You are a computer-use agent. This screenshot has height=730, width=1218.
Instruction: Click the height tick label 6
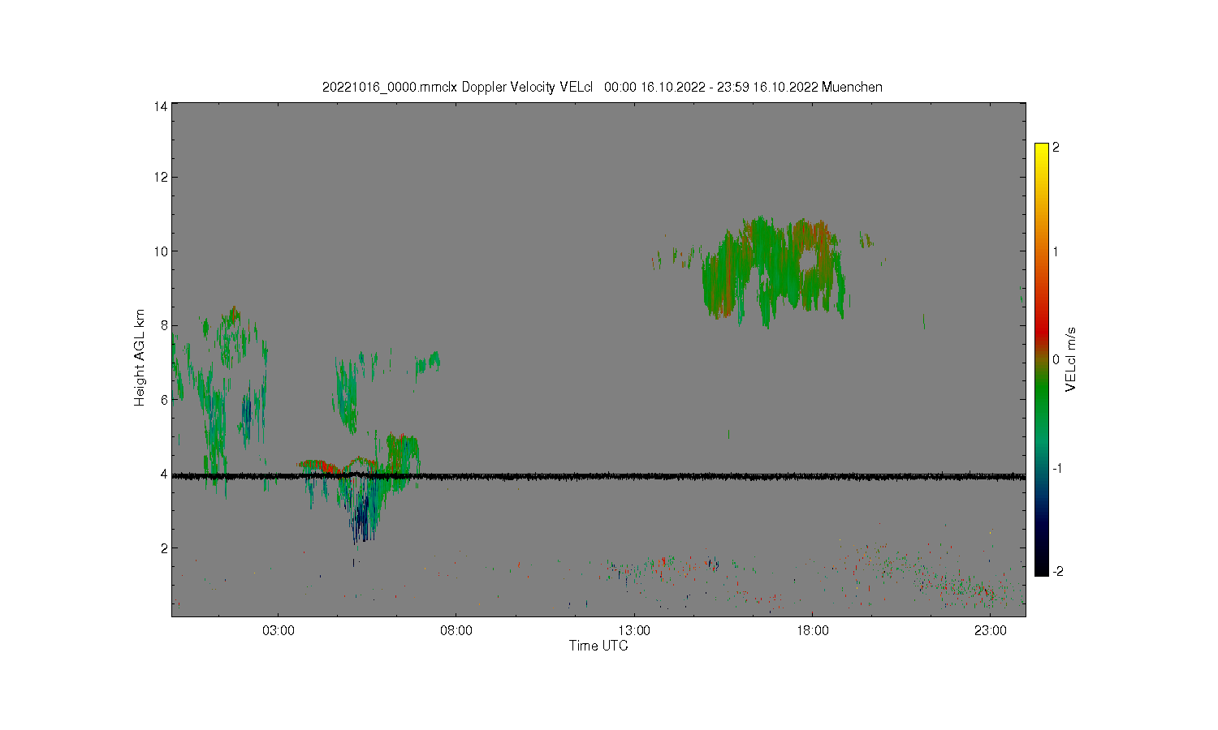[164, 399]
